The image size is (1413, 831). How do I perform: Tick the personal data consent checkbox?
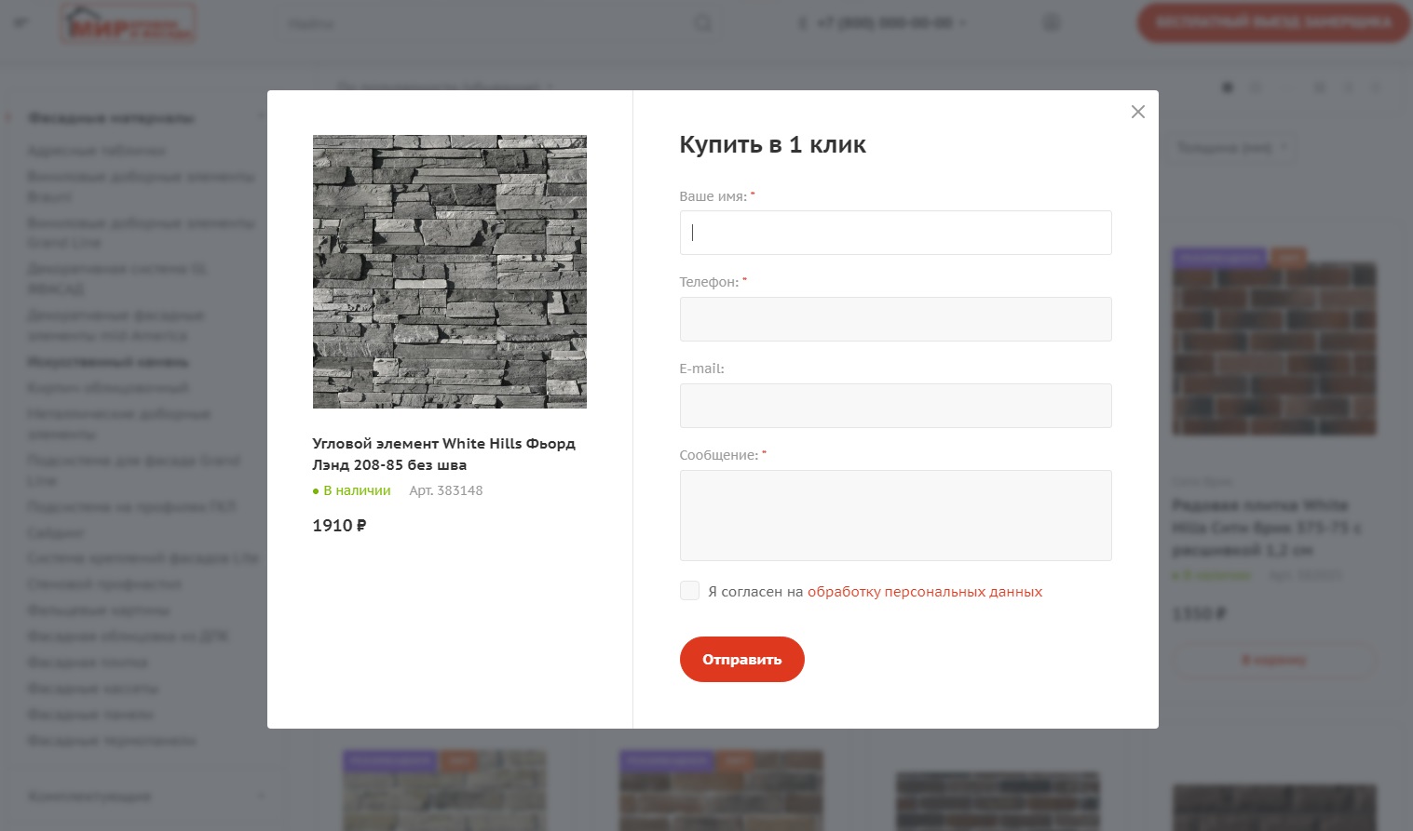click(689, 591)
